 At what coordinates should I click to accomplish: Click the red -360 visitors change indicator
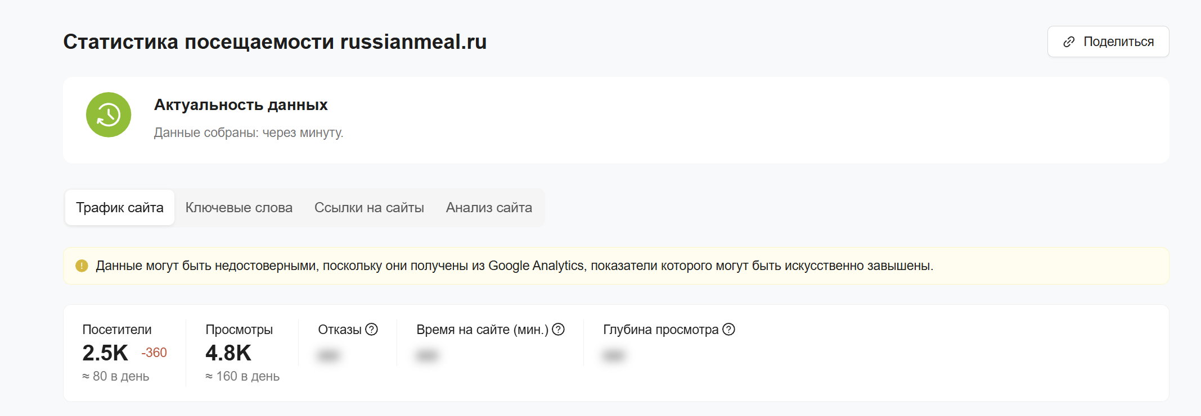tap(154, 353)
